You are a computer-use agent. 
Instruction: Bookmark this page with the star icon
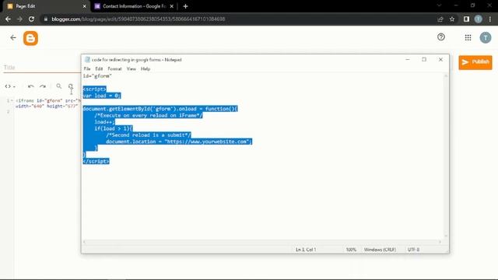tap(452, 19)
